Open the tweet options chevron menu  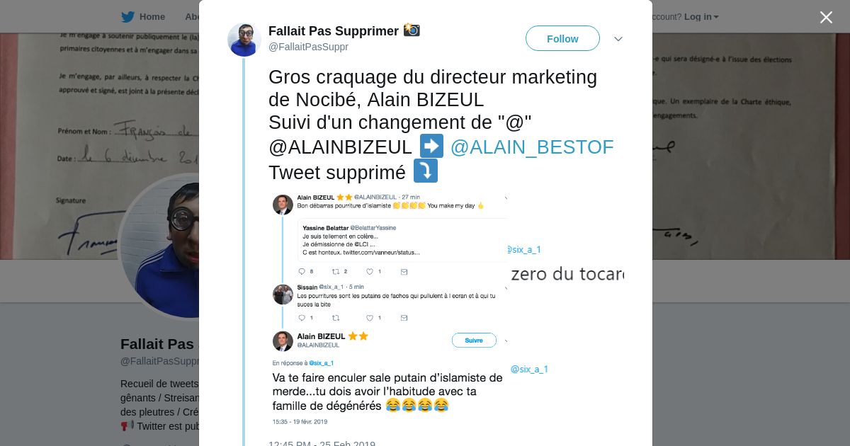tap(618, 39)
